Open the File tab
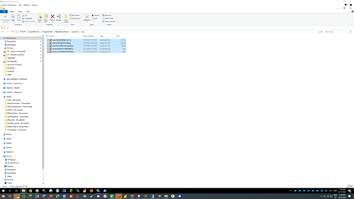 [x=4, y=11]
